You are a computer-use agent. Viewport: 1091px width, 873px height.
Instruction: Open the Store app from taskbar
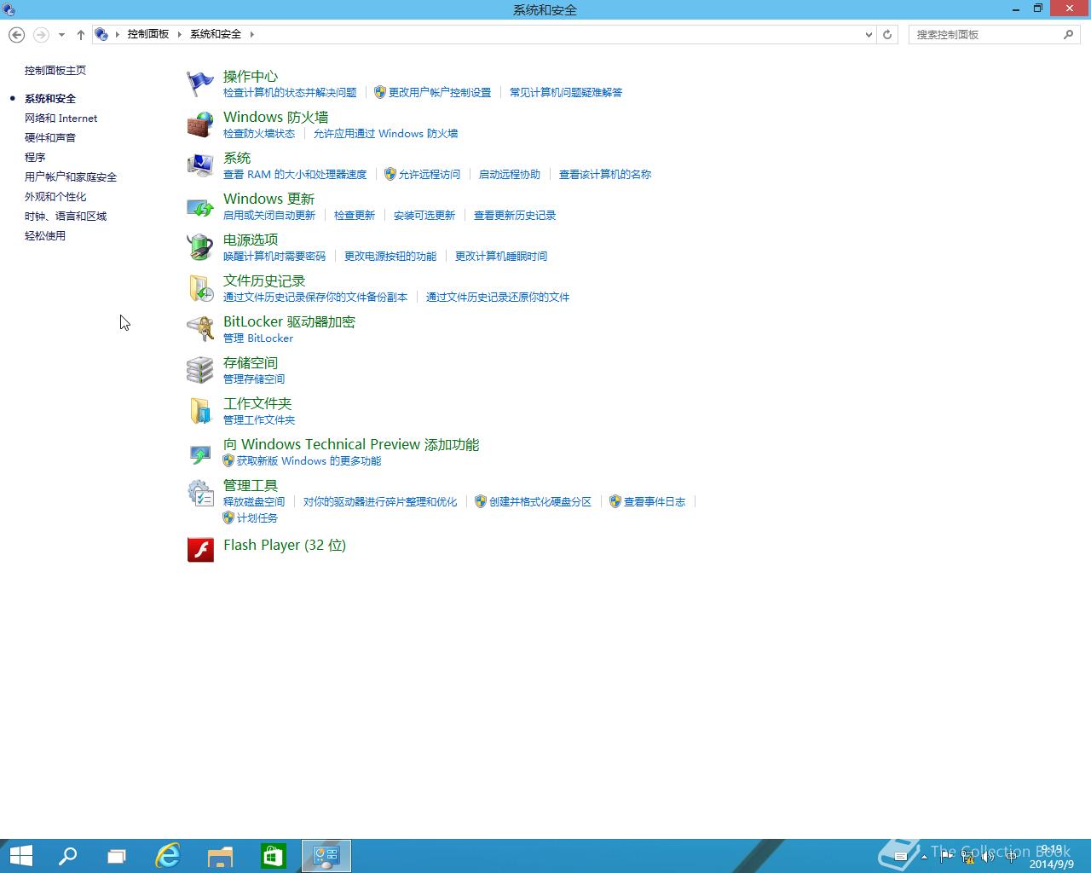(x=273, y=856)
